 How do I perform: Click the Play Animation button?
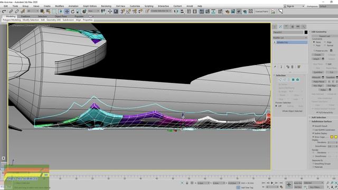[272, 183]
